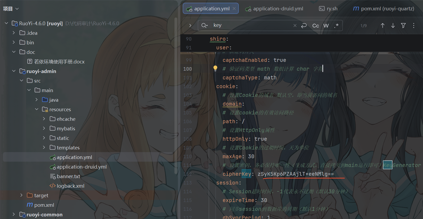
Task: Select the mybatis folder
Action: (x=62, y=128)
